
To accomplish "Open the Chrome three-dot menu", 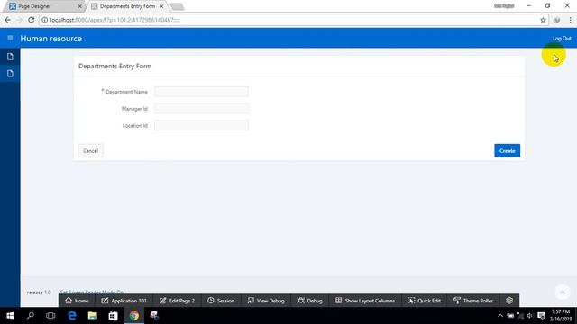I will tap(570, 20).
